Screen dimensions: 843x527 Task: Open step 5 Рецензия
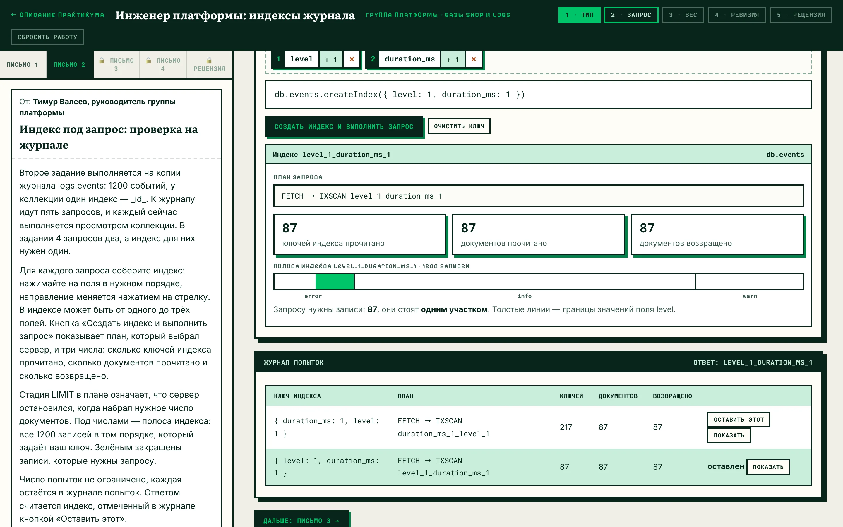click(801, 15)
